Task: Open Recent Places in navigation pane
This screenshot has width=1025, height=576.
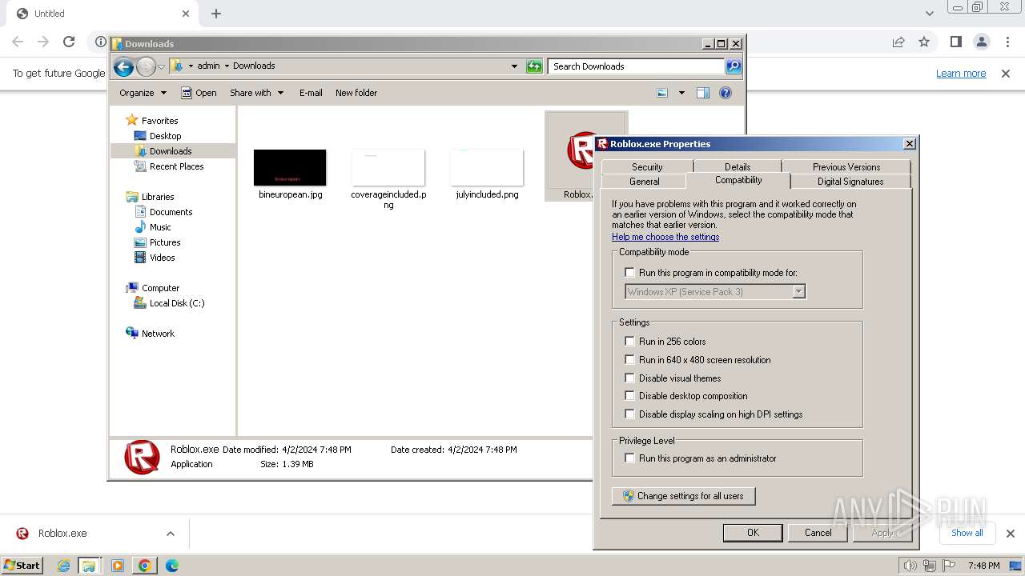Action: coord(176,166)
